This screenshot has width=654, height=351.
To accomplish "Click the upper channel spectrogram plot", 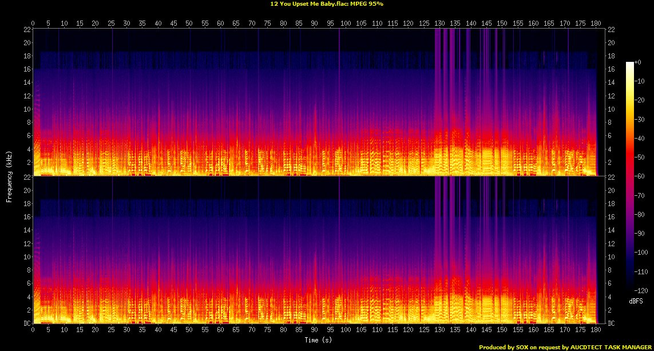I will click(315, 102).
